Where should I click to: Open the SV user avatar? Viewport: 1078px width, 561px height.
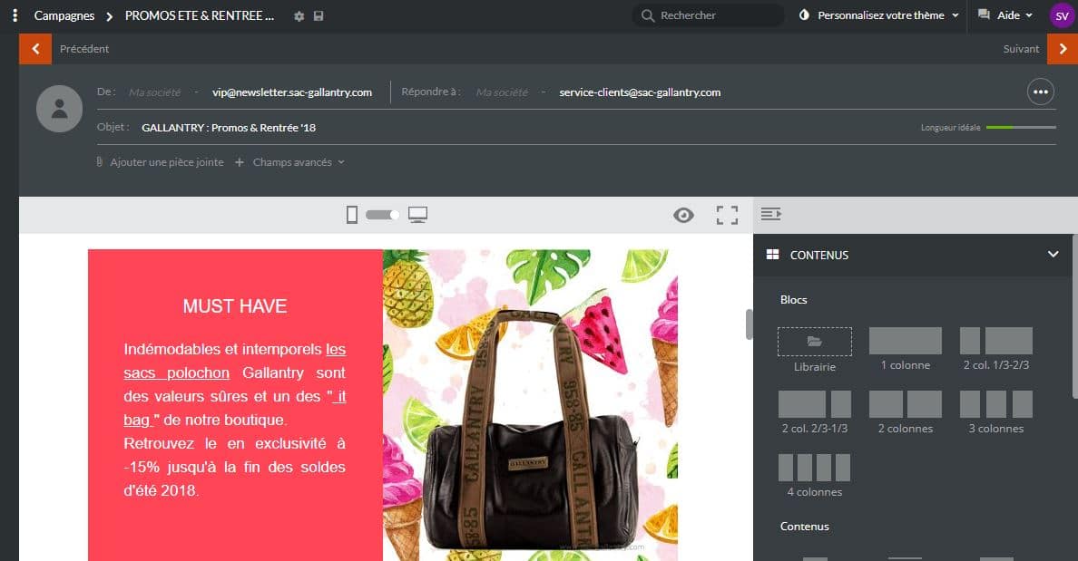pos(1062,15)
